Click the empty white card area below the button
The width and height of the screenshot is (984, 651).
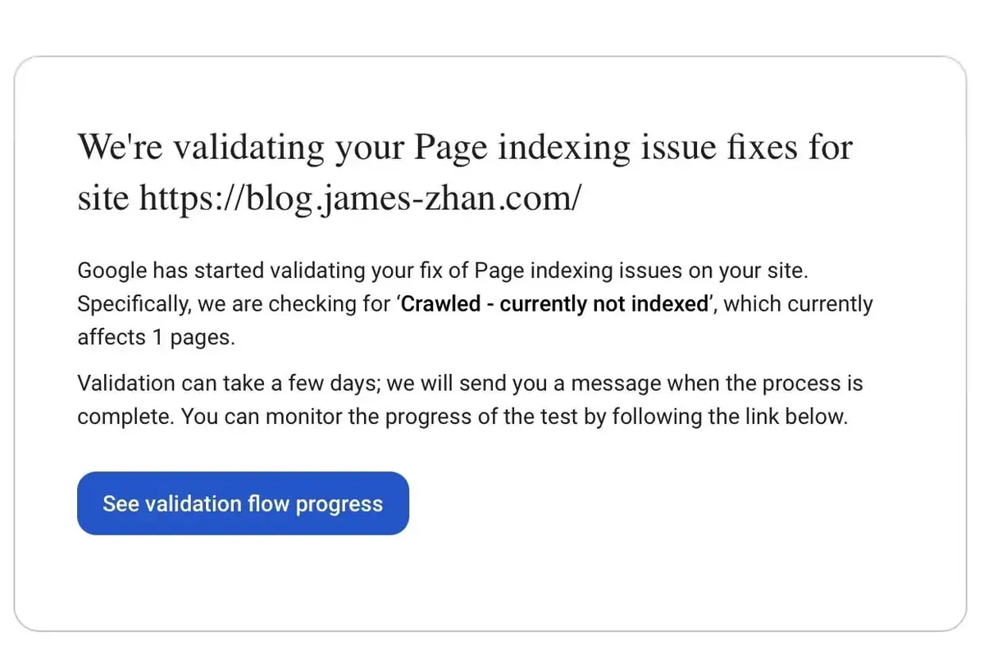pos(490,584)
